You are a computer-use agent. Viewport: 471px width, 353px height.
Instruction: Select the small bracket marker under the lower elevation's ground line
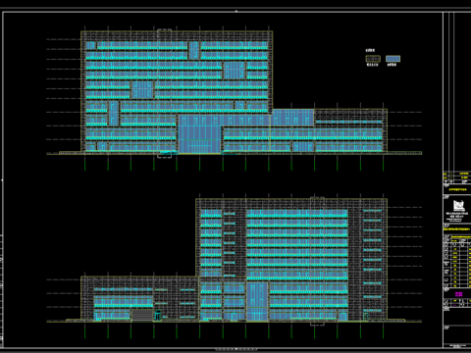coord(317,325)
